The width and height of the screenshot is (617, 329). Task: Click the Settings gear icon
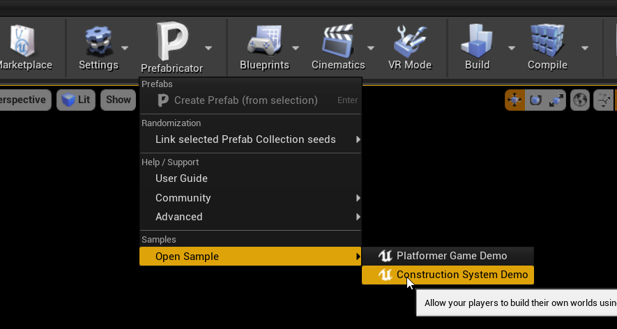pos(98,40)
